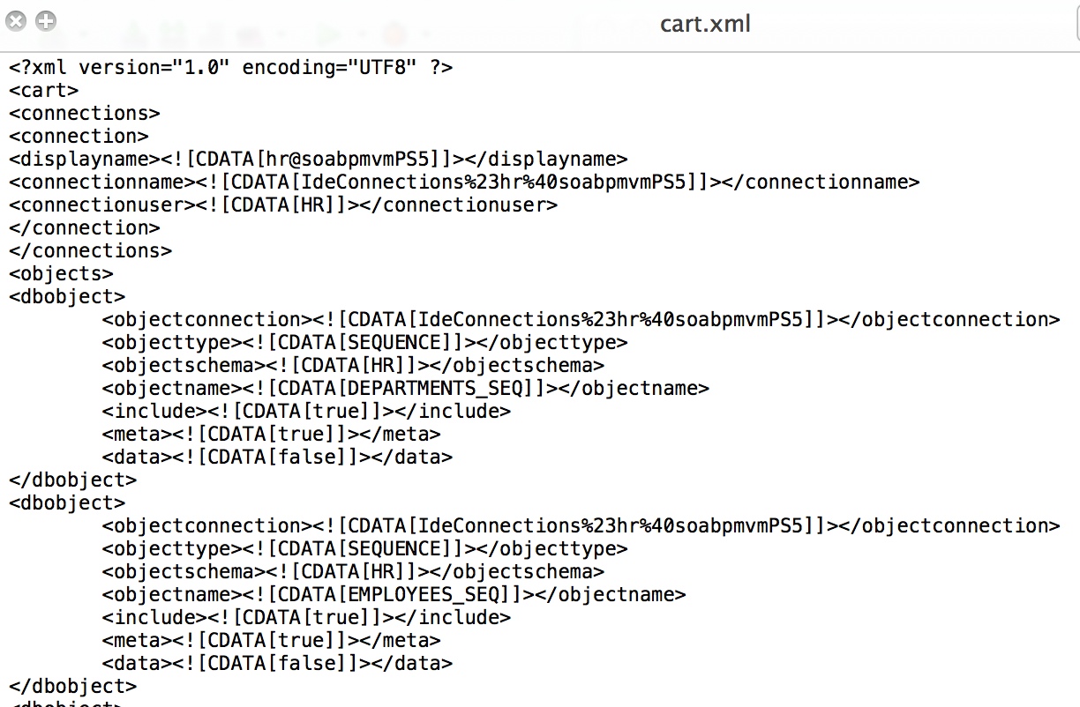Click the DEPARTMENTS_SEQ objectname line

pos(406,388)
